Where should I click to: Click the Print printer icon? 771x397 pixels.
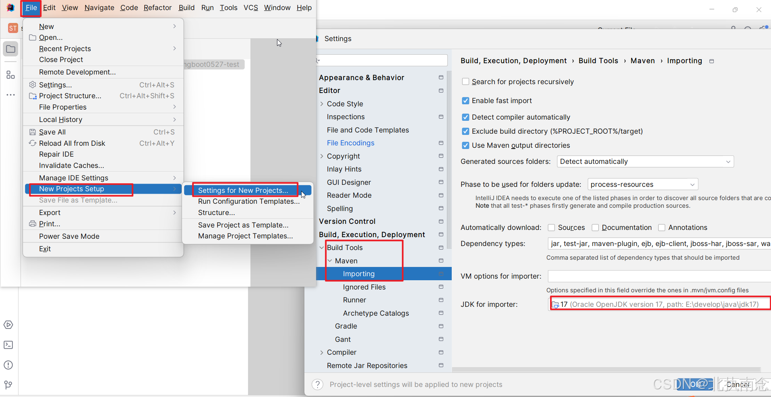pos(33,223)
